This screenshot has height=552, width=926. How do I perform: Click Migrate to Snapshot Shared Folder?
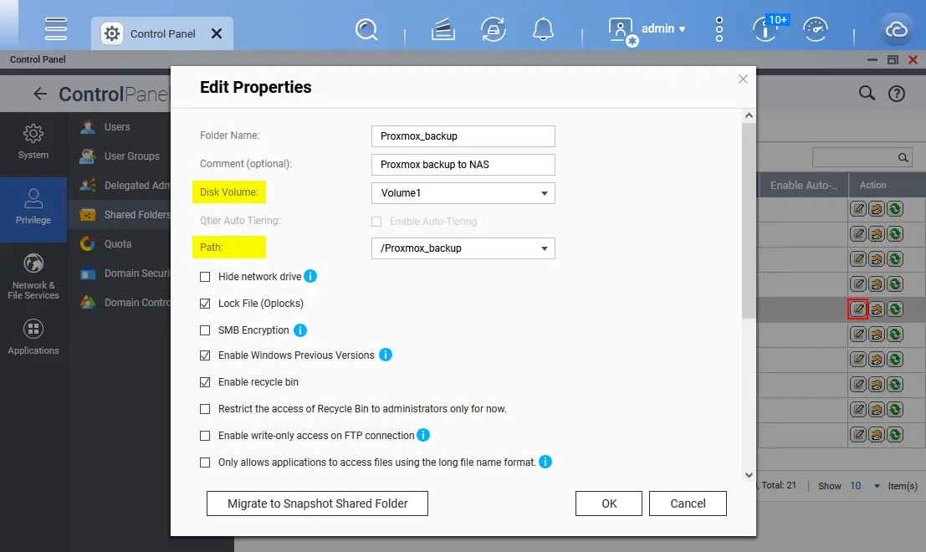[317, 503]
